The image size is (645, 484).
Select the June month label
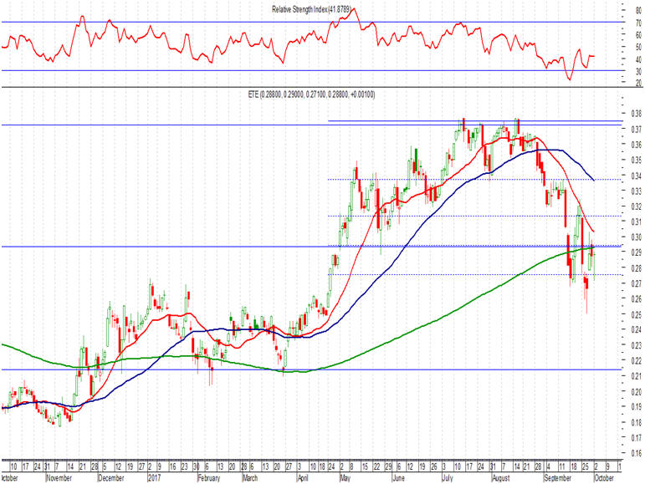point(398,478)
